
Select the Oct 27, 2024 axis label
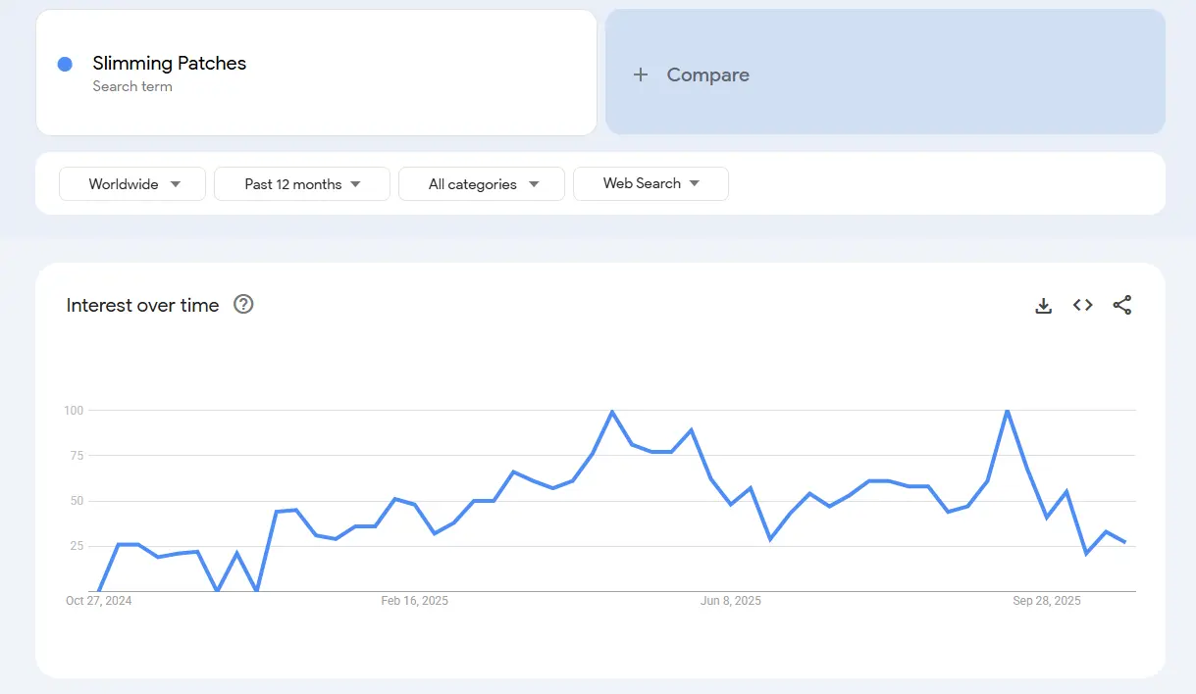click(98, 601)
